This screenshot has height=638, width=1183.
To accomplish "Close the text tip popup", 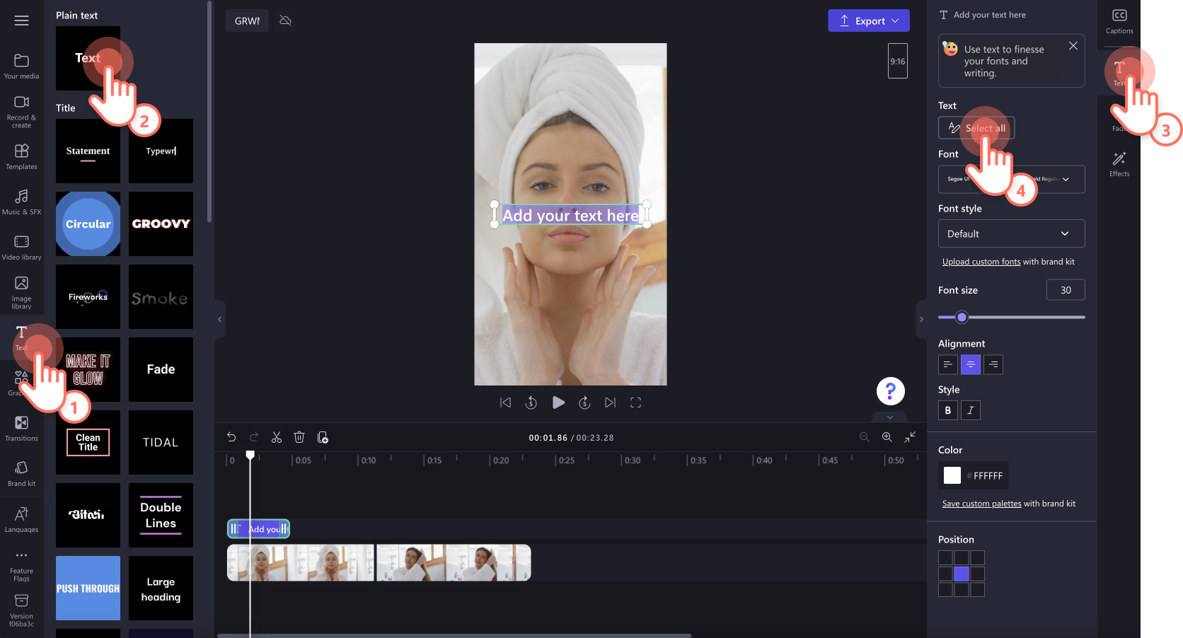I will tap(1073, 45).
